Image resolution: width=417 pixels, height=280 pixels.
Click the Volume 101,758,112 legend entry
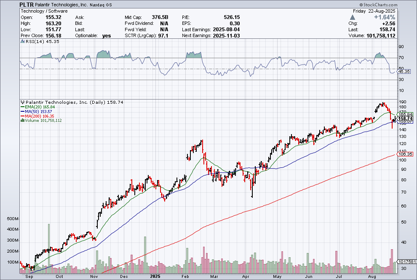43,121
